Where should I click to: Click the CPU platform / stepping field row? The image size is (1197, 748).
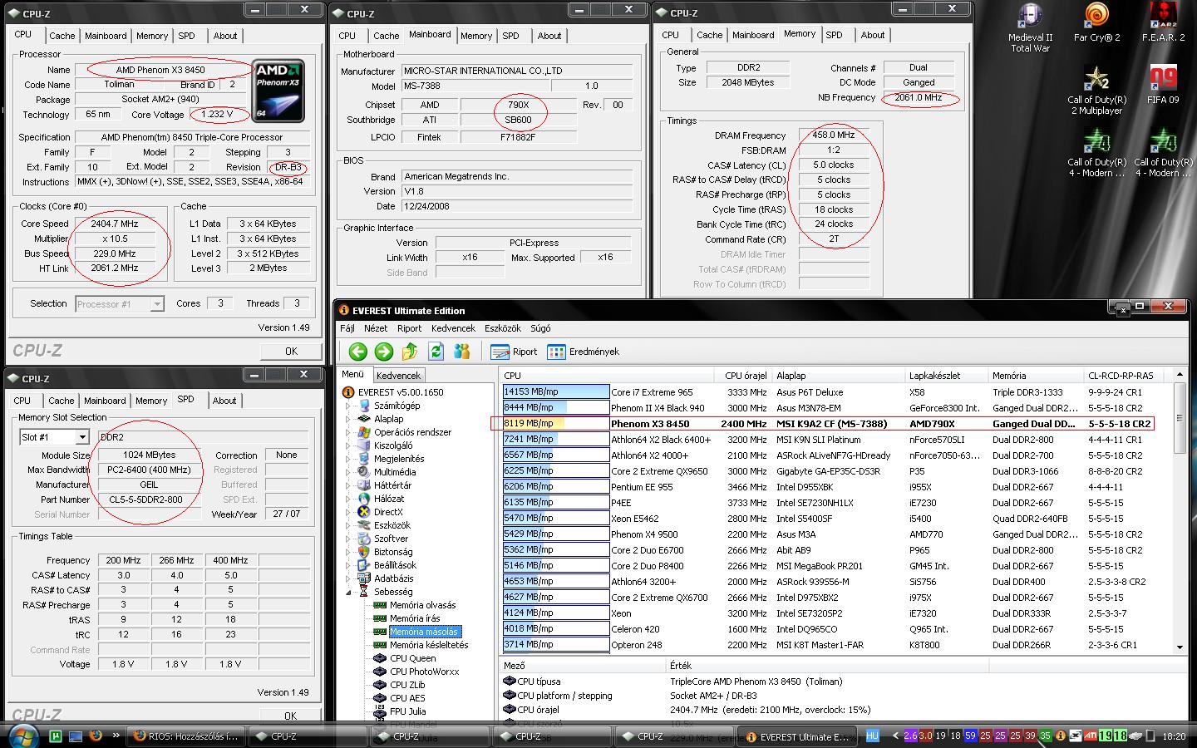(x=845, y=696)
